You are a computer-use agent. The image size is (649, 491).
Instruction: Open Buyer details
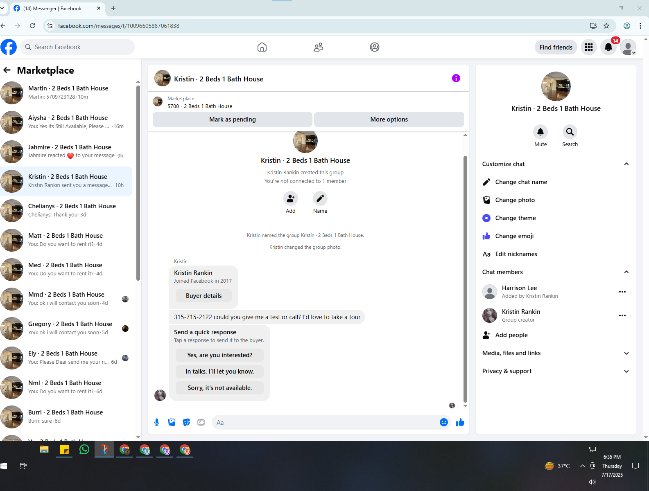click(x=204, y=296)
